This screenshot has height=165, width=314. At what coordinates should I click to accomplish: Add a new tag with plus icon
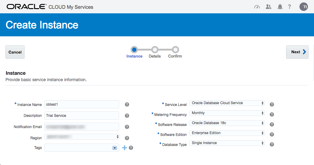pos(125,148)
